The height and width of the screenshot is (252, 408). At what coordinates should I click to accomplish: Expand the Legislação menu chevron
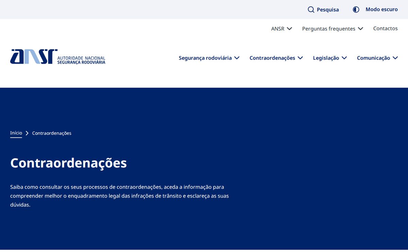[344, 58]
